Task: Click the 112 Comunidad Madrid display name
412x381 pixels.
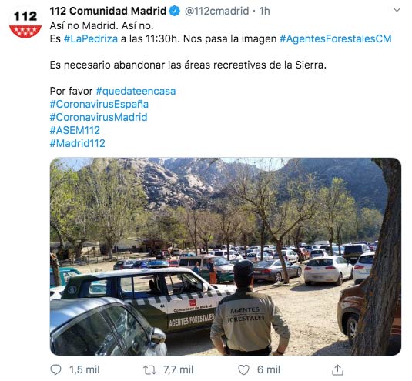Action: coord(108,11)
